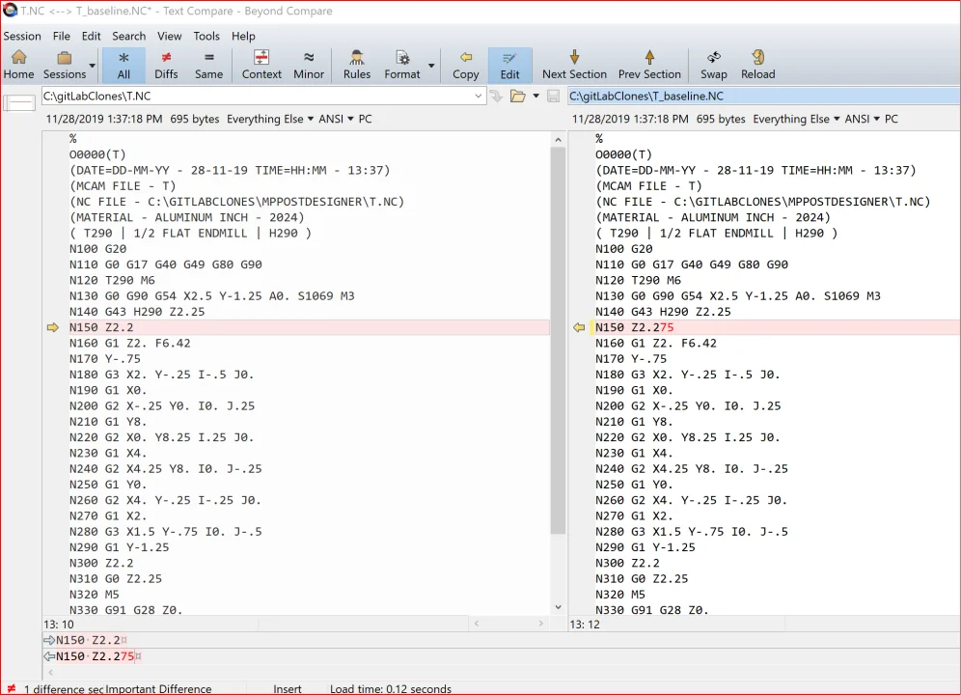Click the Rules referee icon

click(357, 65)
